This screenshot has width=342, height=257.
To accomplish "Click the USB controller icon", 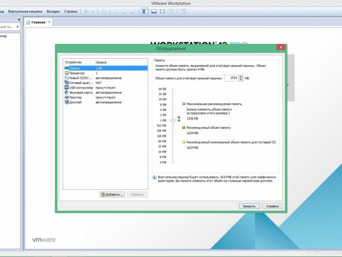I will click(67, 87).
